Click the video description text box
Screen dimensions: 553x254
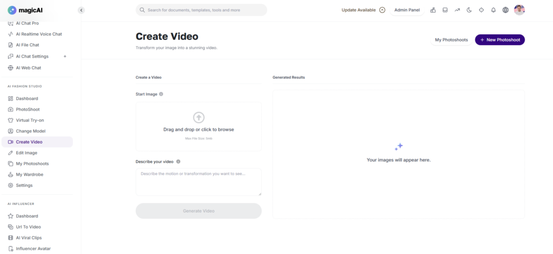pyautogui.click(x=198, y=182)
